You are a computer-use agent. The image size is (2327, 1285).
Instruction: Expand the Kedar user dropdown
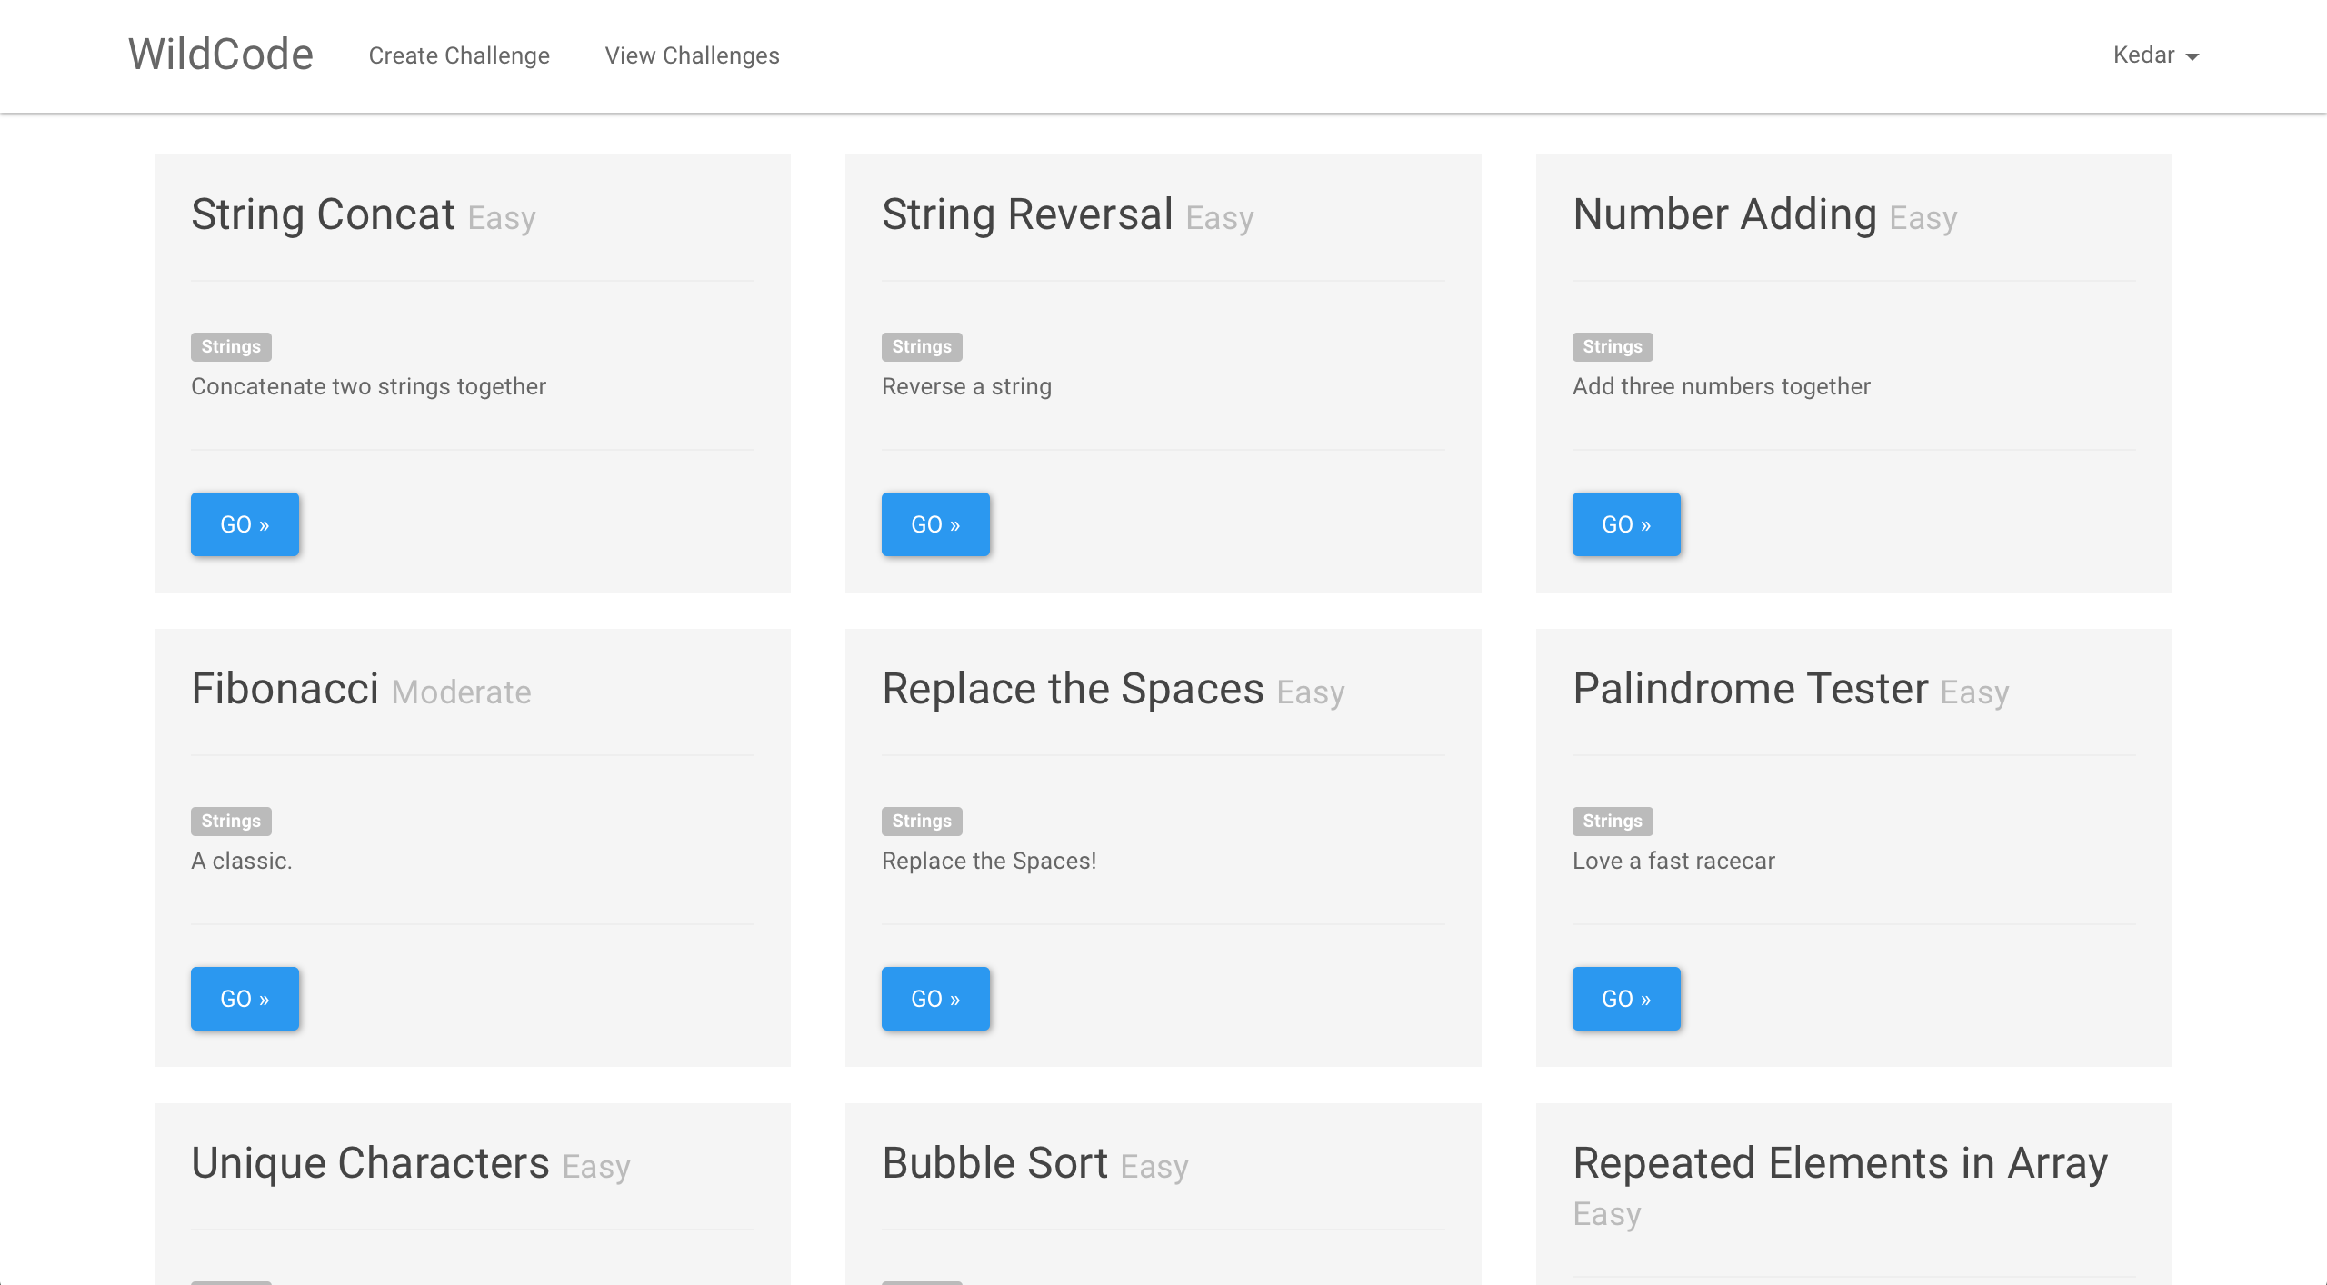pos(2144,55)
